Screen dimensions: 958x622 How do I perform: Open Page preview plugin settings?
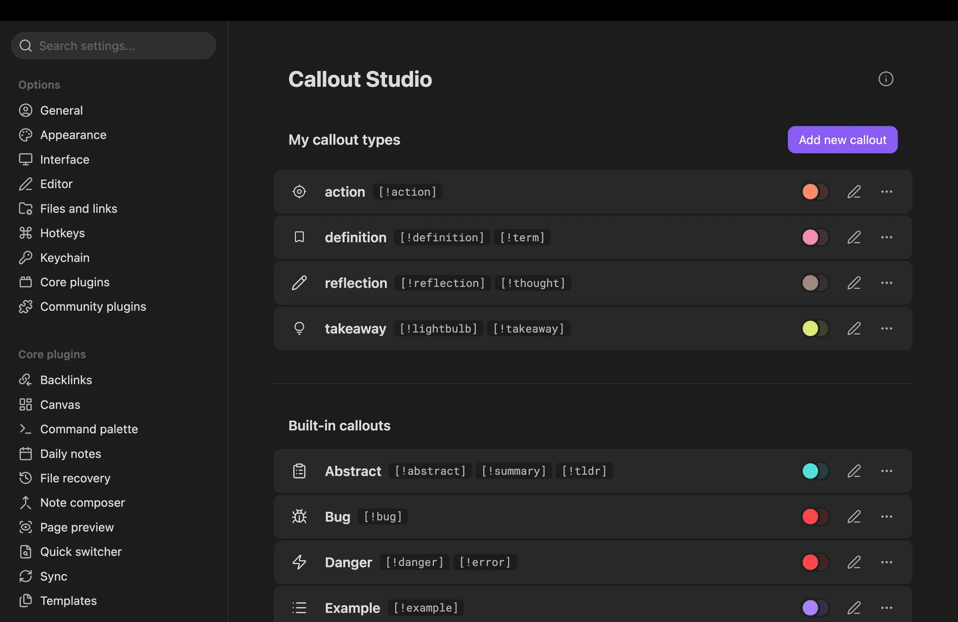click(77, 527)
